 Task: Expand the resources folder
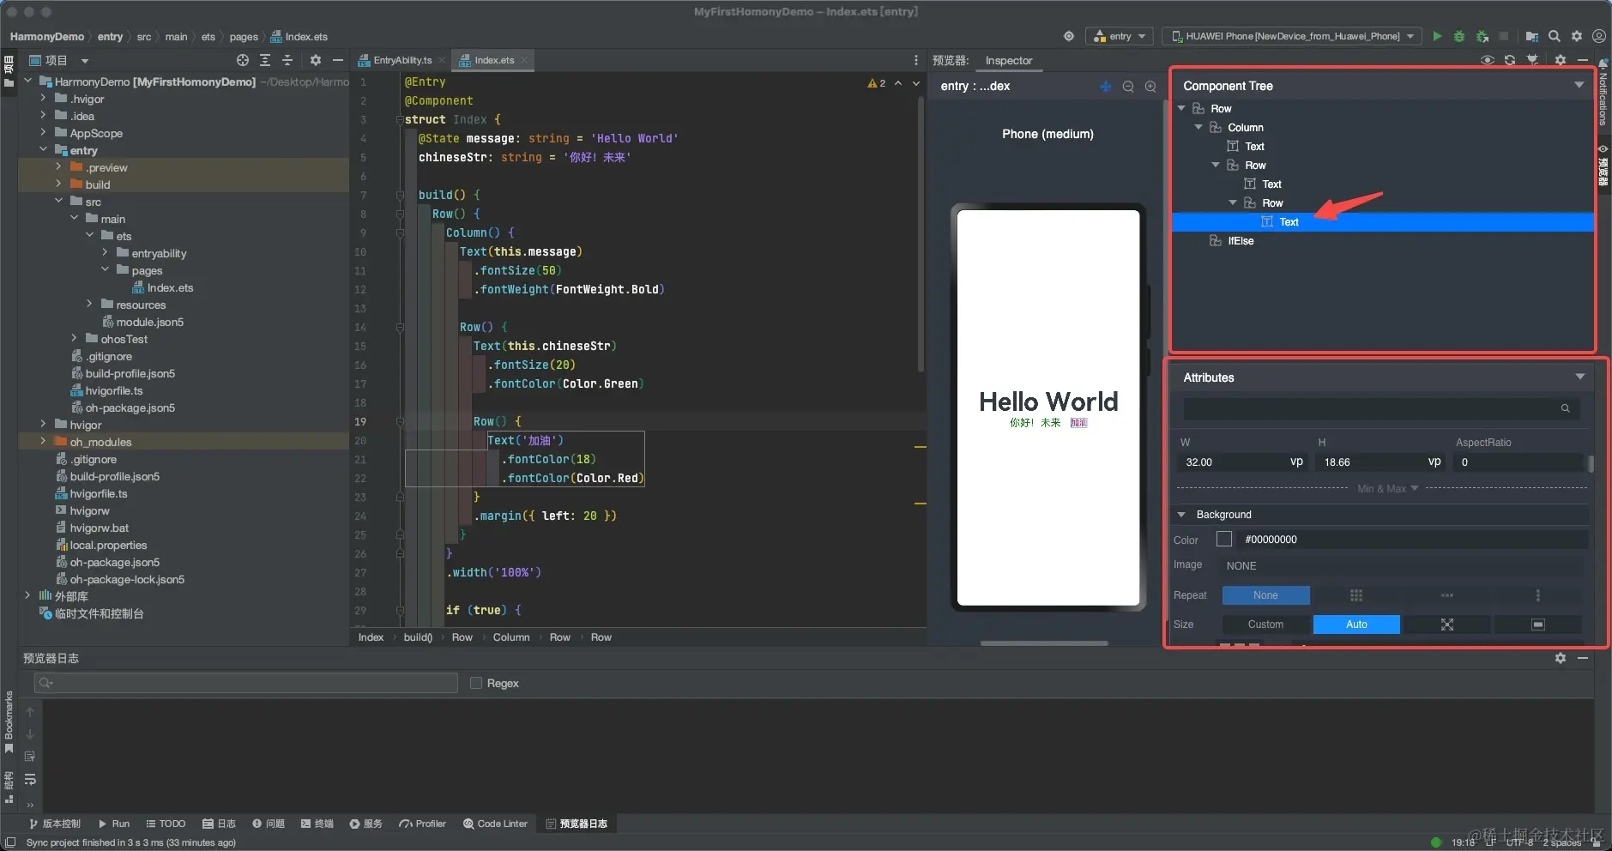pyautogui.click(x=89, y=304)
